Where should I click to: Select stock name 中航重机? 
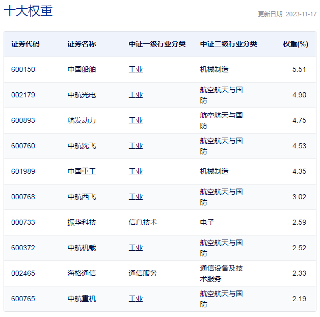click(82, 299)
